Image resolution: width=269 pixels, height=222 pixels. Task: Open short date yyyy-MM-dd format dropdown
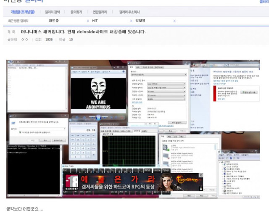166,84
